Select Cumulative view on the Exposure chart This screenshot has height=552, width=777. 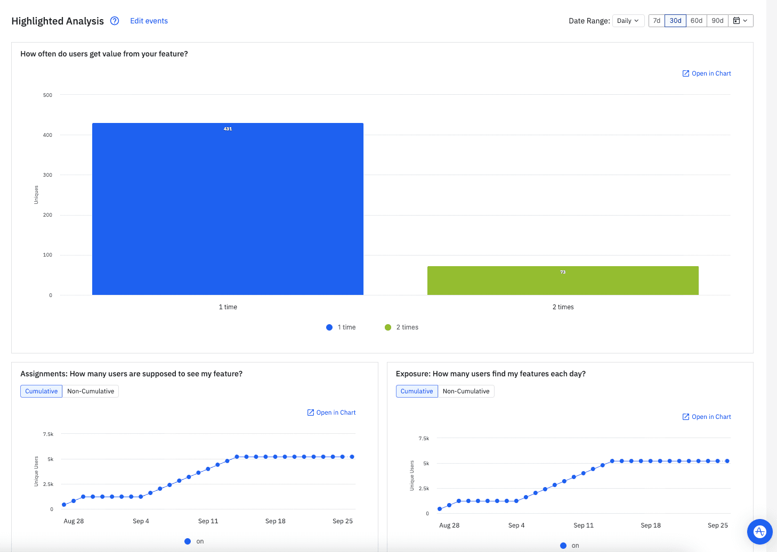416,391
